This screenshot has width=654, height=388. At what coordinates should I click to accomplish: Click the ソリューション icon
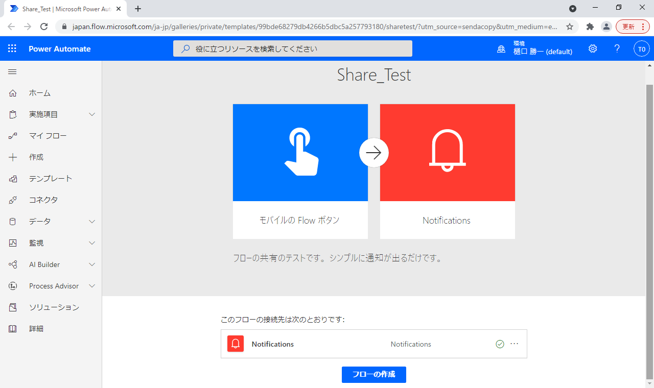tap(13, 307)
